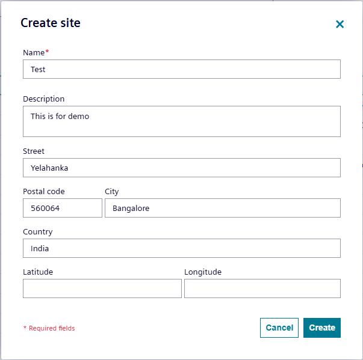Click the City label
Image resolution: width=363 pixels, height=360 pixels.
coord(111,192)
